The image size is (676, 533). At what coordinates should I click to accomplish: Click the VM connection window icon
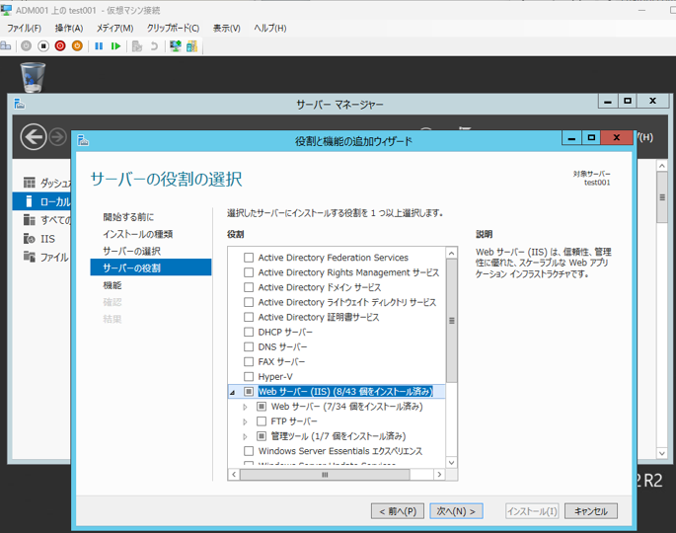pos(7,10)
